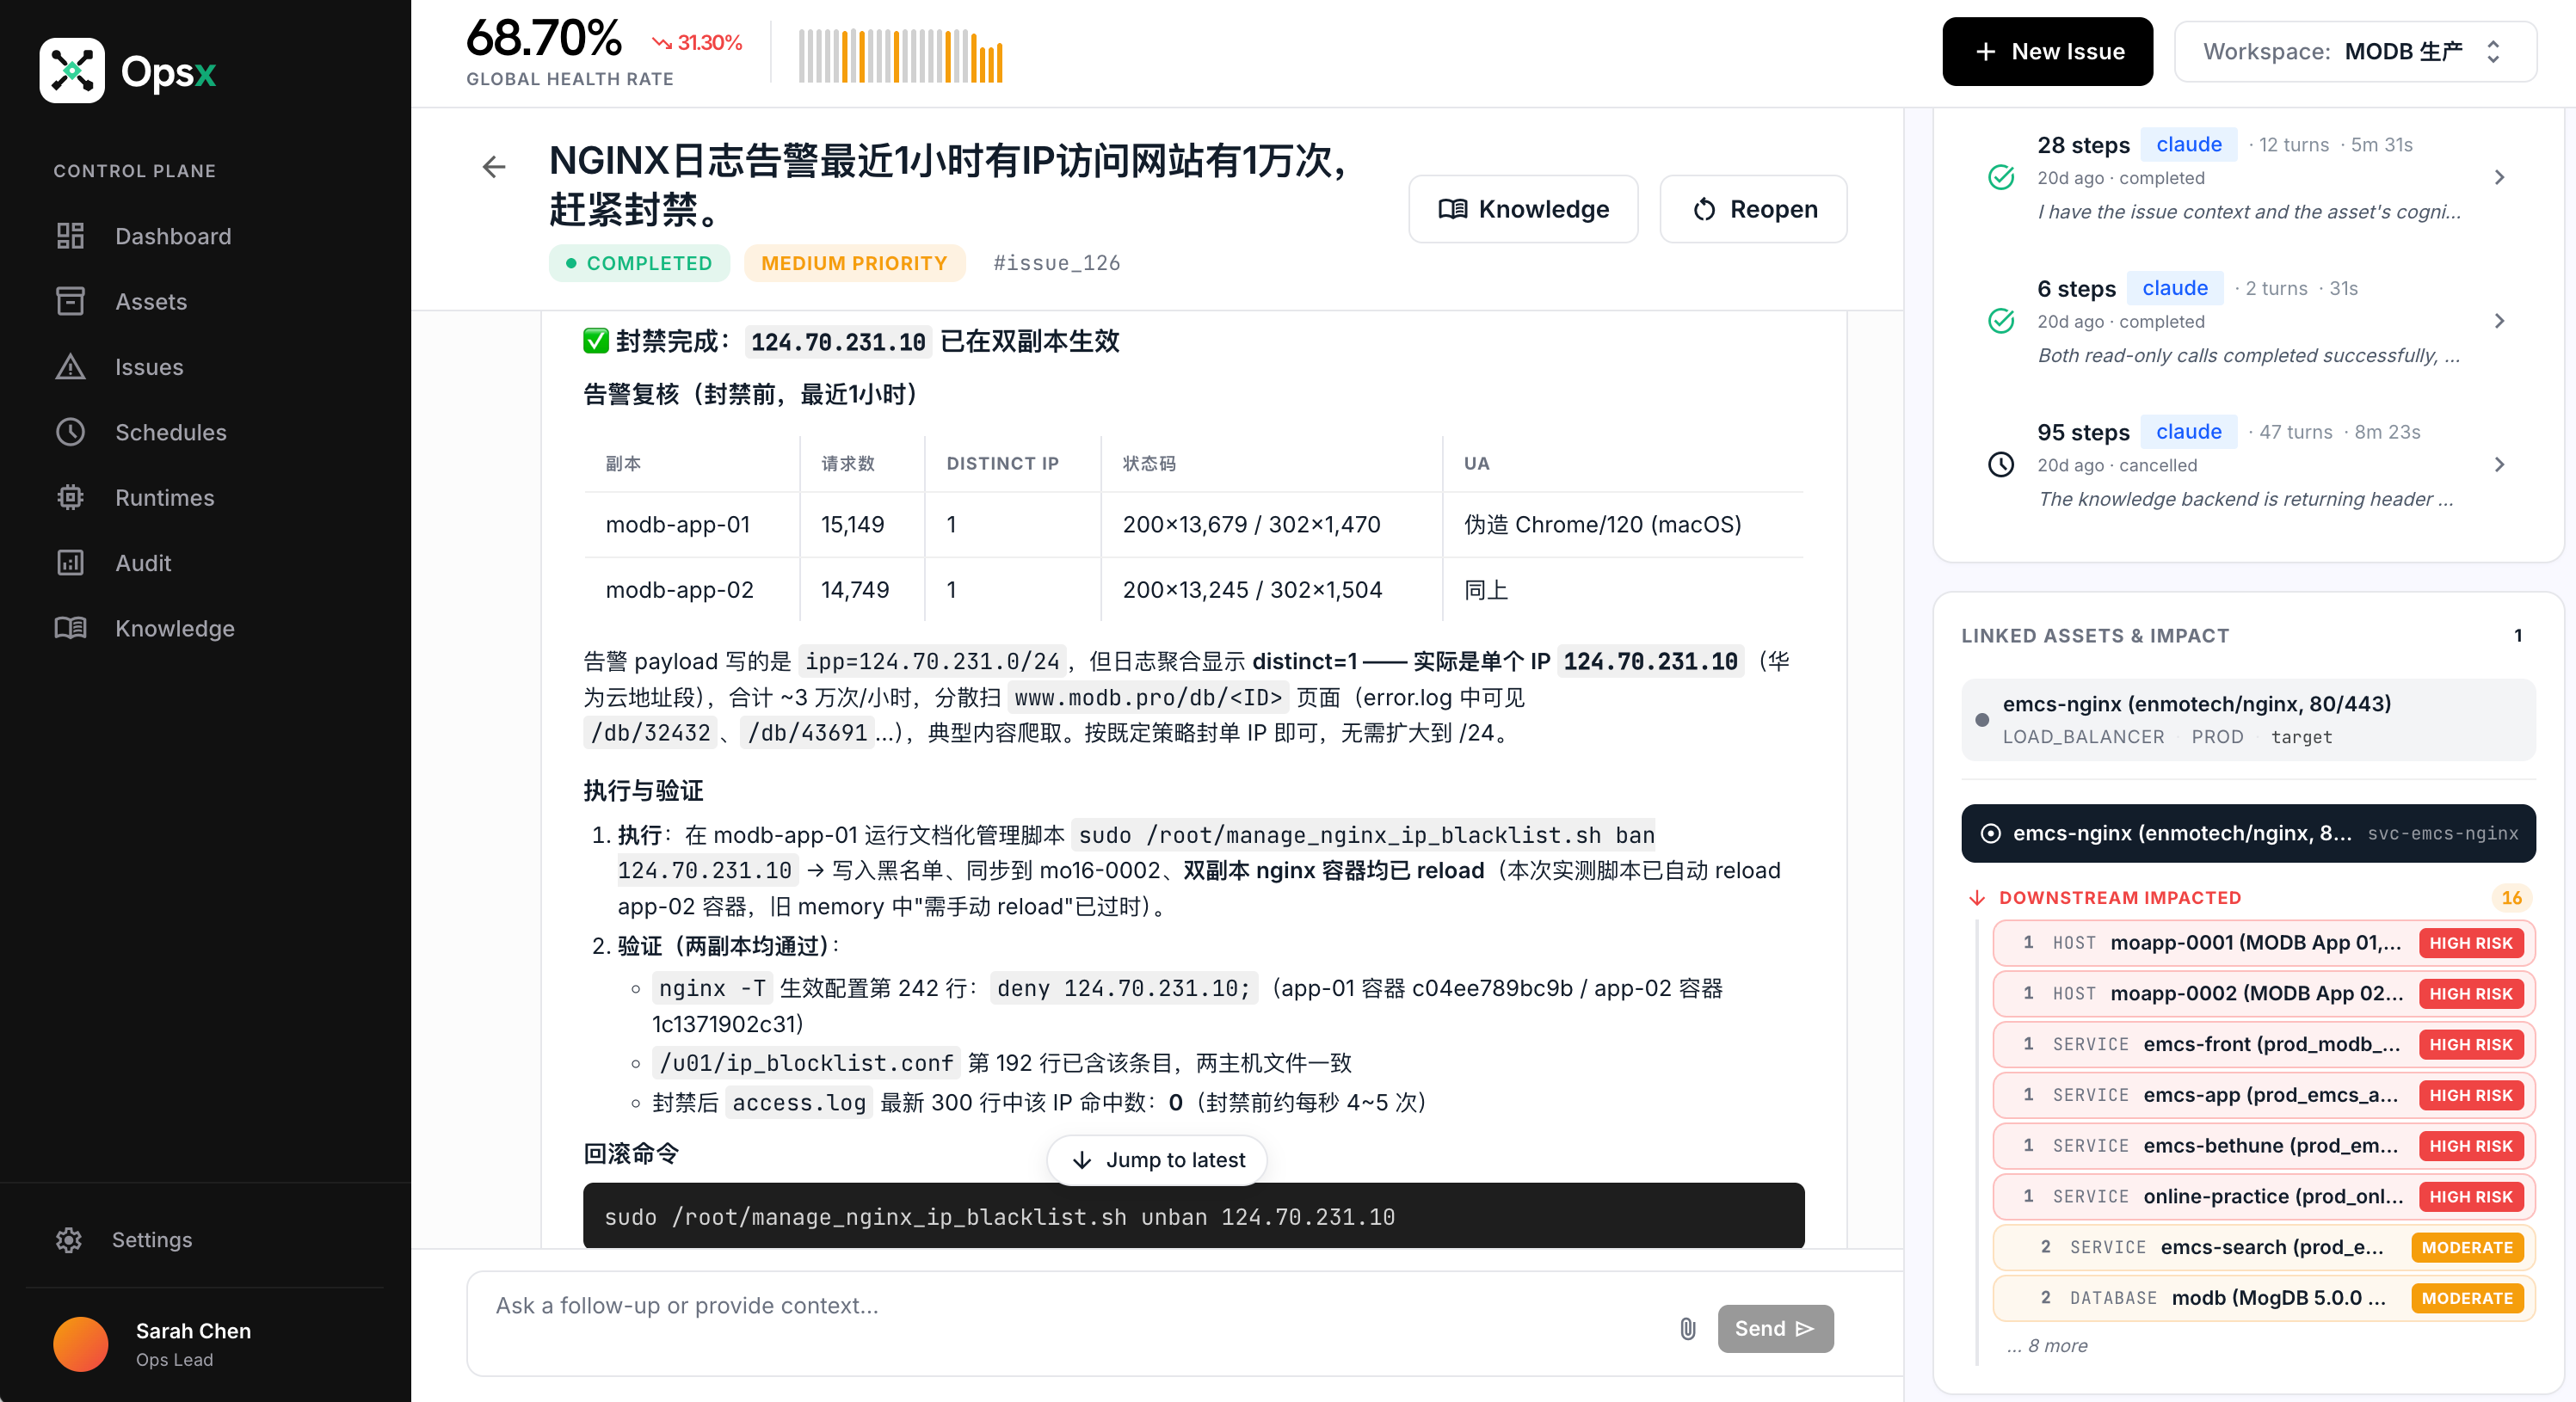This screenshot has height=1402, width=2576.
Task: Click the dark emcs-nginx svc-emcs-nginx node
Action: click(2248, 833)
